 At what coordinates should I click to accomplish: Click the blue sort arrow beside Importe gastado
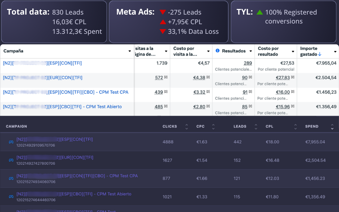coord(319,54)
